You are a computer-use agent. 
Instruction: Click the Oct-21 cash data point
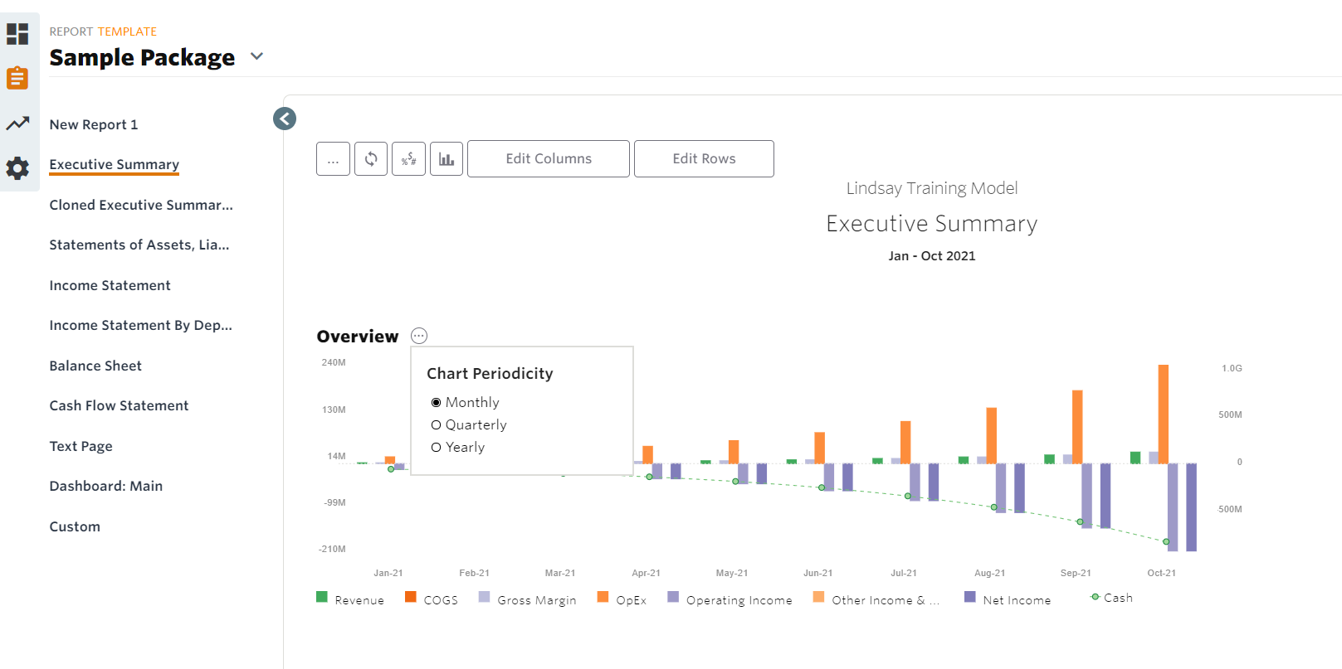pyautogui.click(x=1166, y=541)
